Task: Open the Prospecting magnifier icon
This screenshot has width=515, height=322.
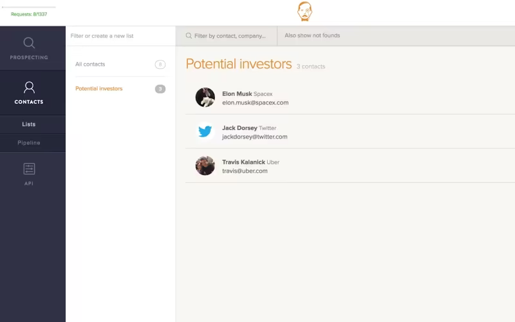Action: 29,43
